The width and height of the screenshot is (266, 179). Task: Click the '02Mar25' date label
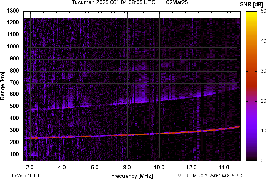click(x=179, y=3)
